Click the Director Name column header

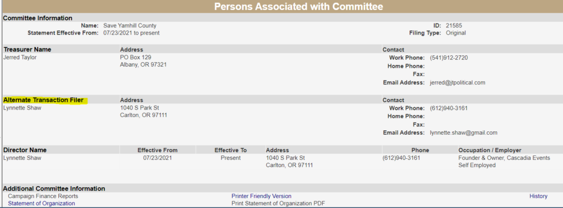pos(25,150)
